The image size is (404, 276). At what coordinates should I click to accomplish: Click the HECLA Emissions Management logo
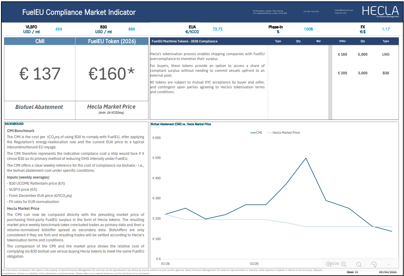point(380,11)
